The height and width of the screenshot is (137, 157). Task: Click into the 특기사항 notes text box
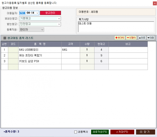coord(116,27)
